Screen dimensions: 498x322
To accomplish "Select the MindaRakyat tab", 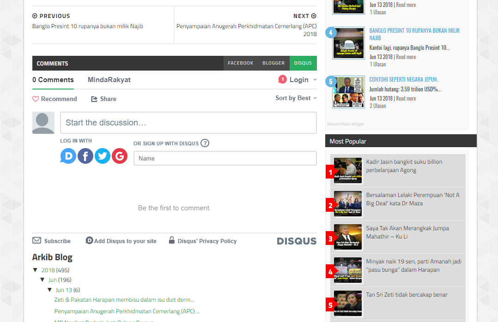I will 109,80.
